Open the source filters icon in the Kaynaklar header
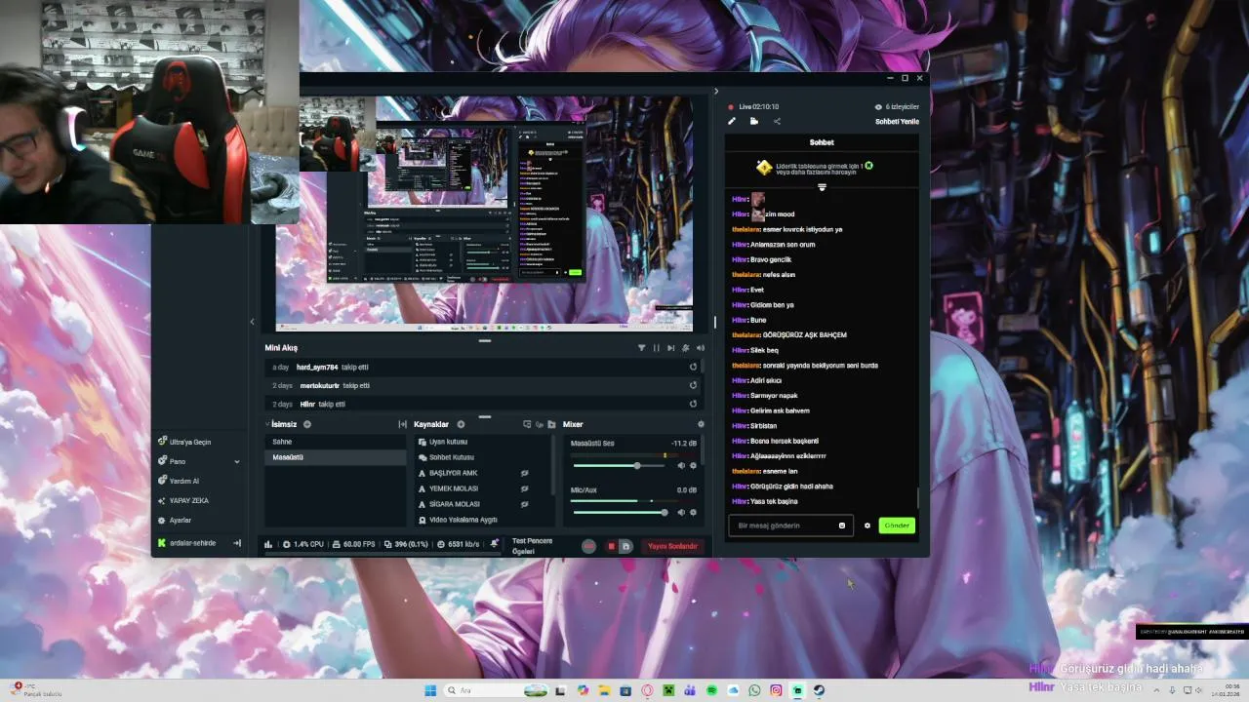This screenshot has height=702, width=1249. coord(527,424)
